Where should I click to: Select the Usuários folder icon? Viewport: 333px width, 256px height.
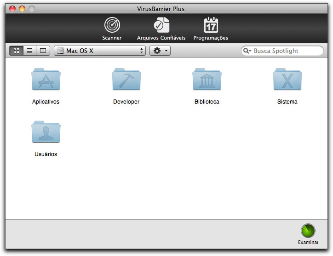click(x=46, y=132)
